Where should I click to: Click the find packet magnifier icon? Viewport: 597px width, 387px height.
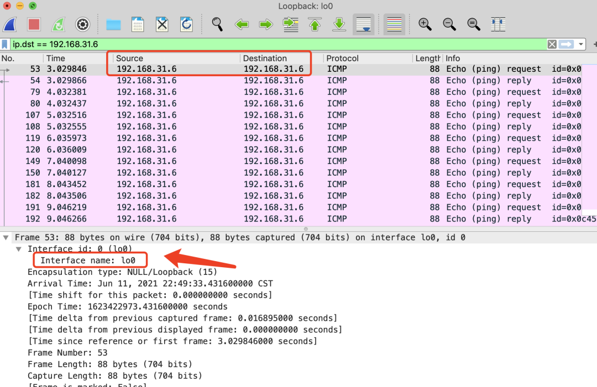[217, 24]
